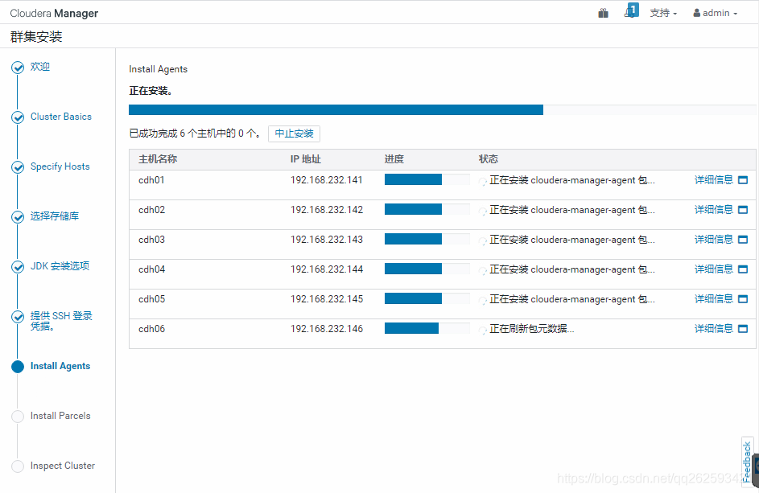Click the 群集安装 page title
Viewport: 759px width, 493px height.
(36, 37)
